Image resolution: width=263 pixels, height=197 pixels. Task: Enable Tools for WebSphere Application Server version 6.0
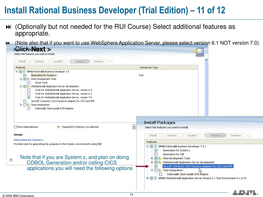[x=29, y=90]
